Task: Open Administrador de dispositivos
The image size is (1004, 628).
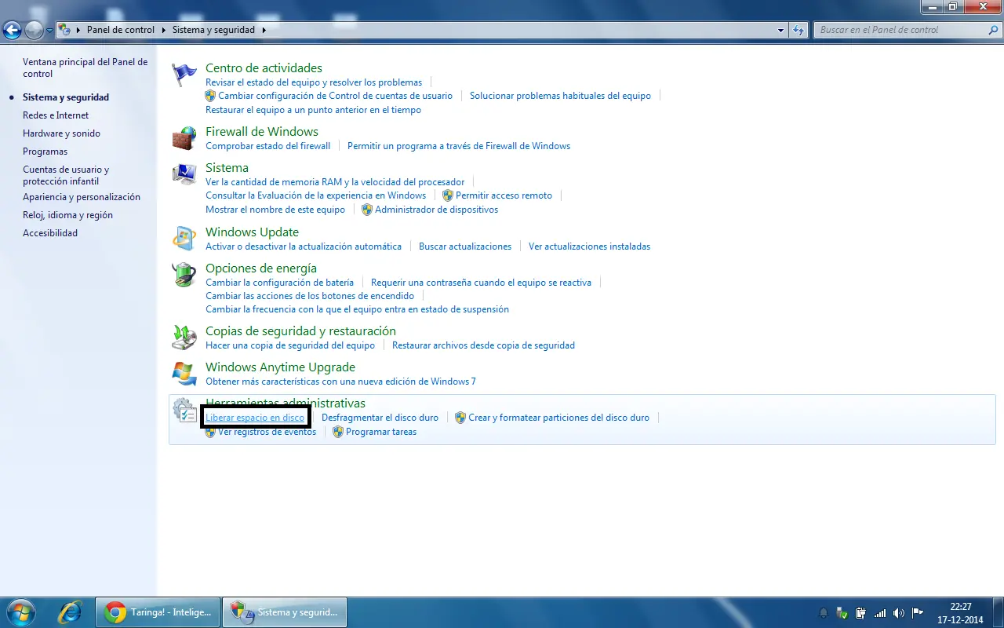Action: (x=436, y=210)
